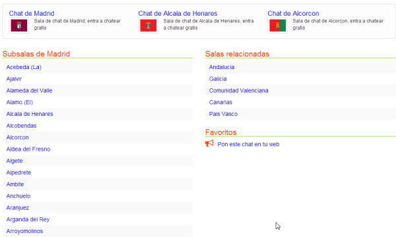Open the Canarias chat room
The width and height of the screenshot is (396, 237).
click(x=220, y=102)
